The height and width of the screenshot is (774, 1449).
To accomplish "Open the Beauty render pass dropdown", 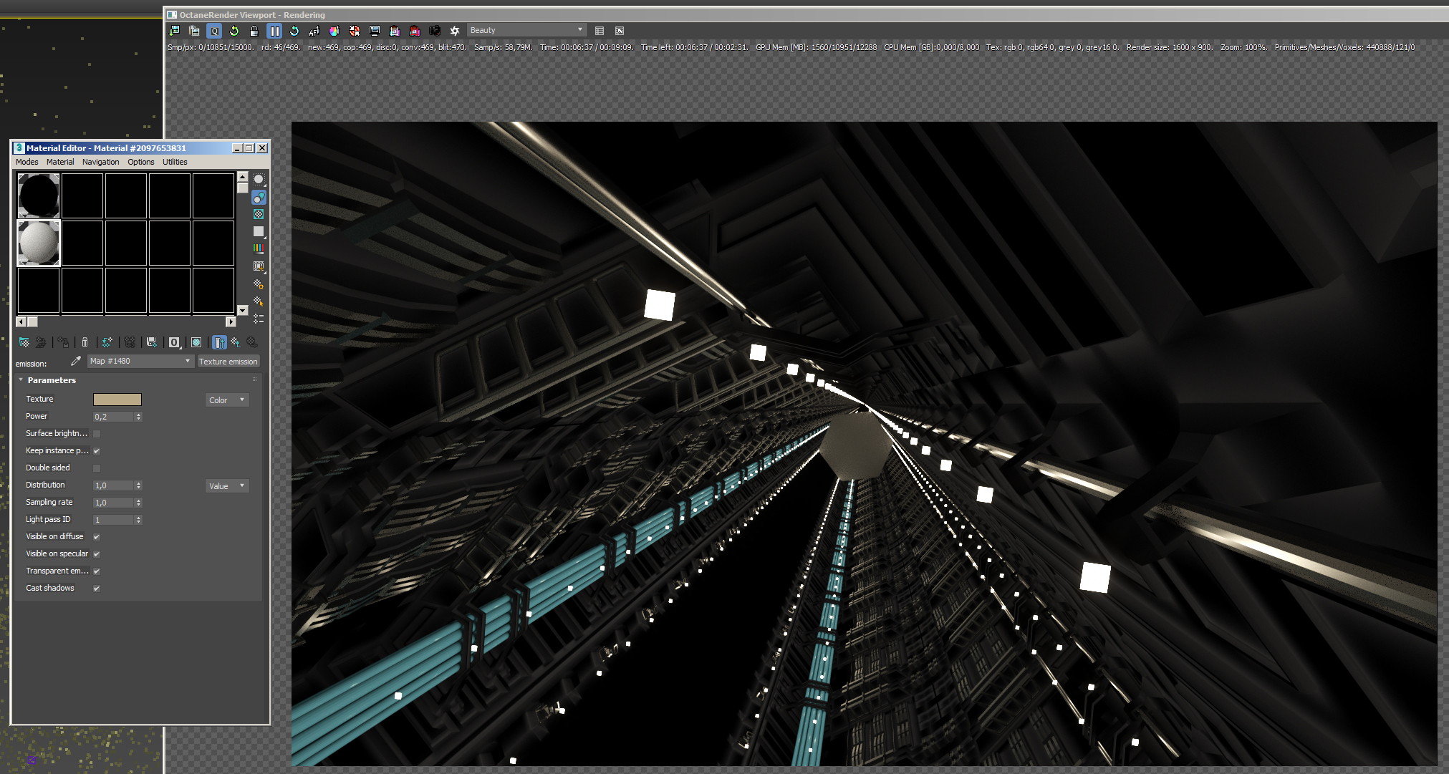I will pyautogui.click(x=527, y=30).
